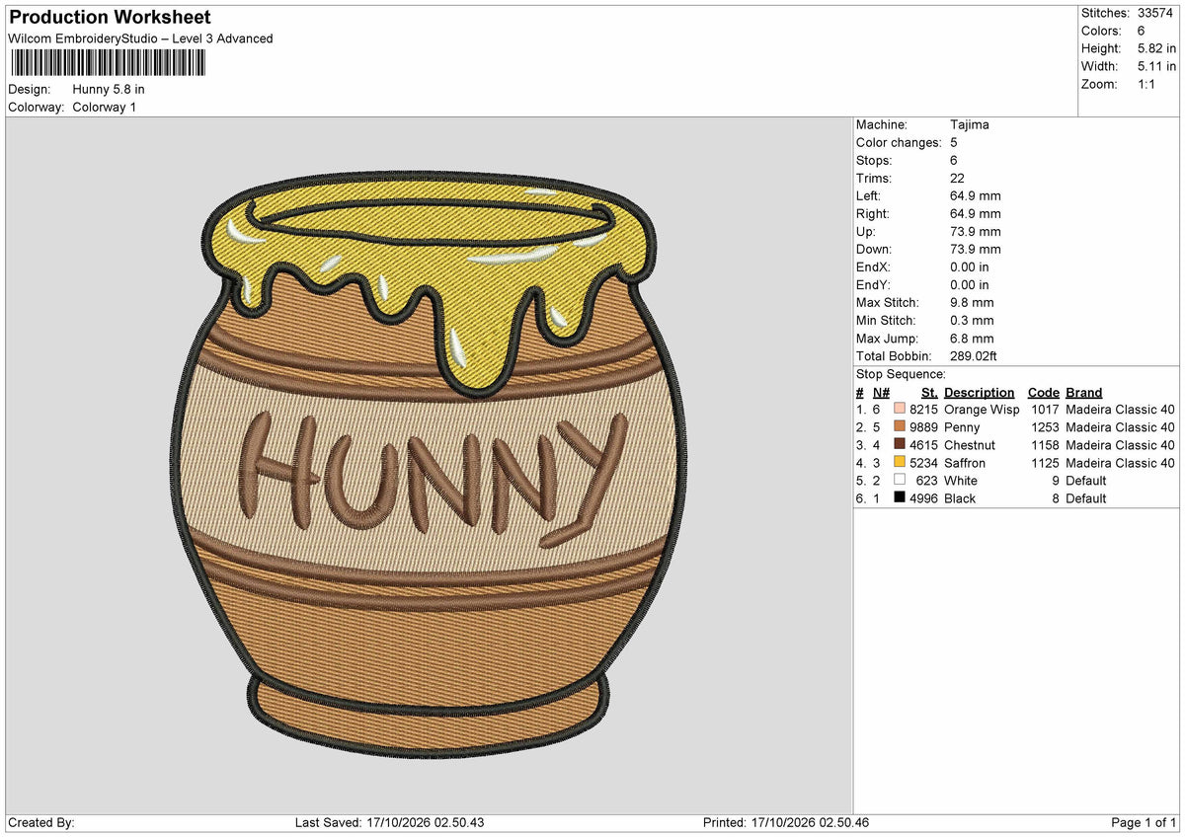Click the 'Stop Sequence:' heading

click(x=901, y=374)
